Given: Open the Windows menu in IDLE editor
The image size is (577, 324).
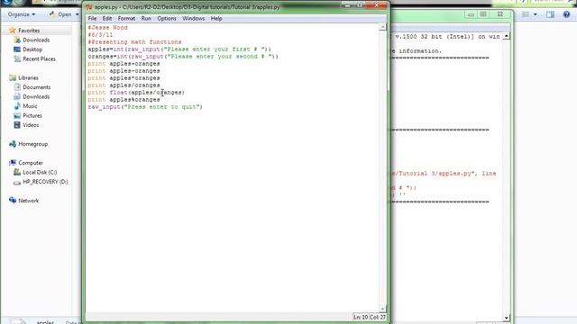Looking at the screenshot, I should point(194,18).
